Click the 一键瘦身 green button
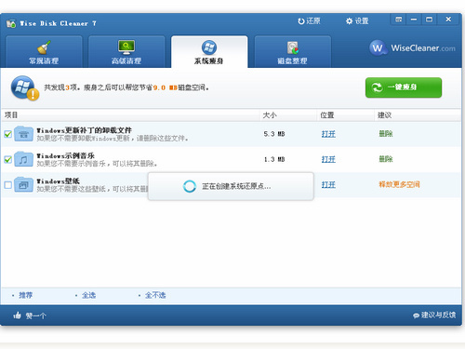Screen dimensions: 465x349 pos(404,87)
